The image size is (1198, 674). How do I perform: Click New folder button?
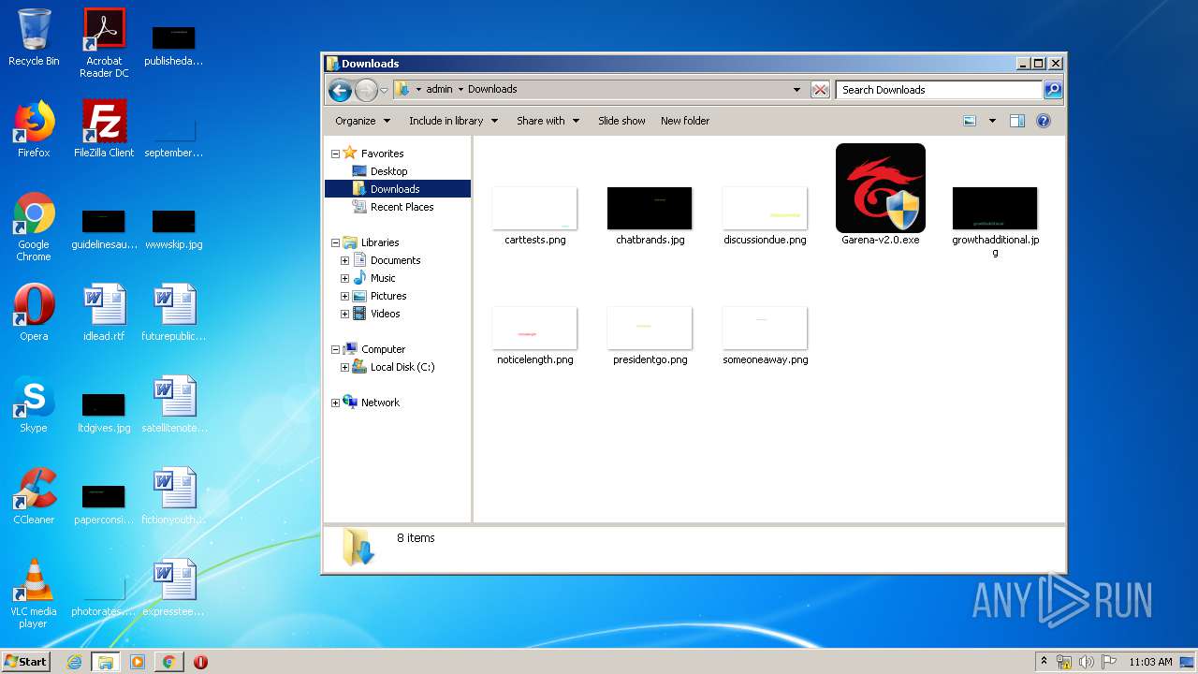pyautogui.click(x=685, y=121)
